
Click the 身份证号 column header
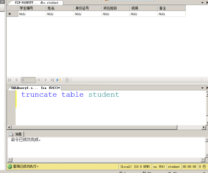pos(88,8)
